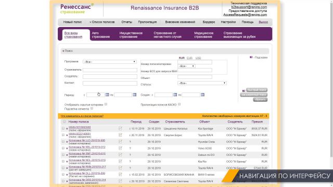This screenshot has height=187, width=333.
Task: Click edit icon in Hyundai Creta row
Action: (120, 141)
